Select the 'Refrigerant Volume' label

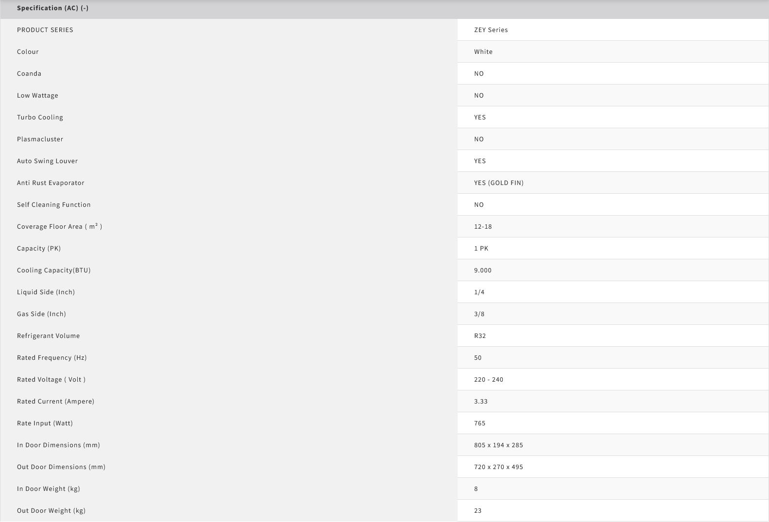(x=49, y=336)
